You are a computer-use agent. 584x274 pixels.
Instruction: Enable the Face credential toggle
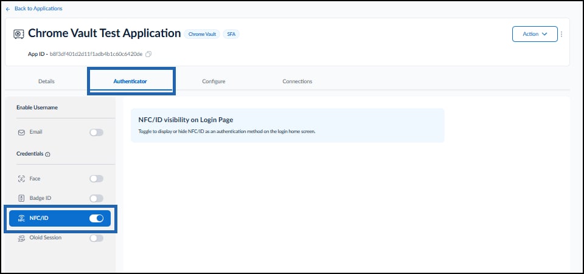click(x=97, y=179)
